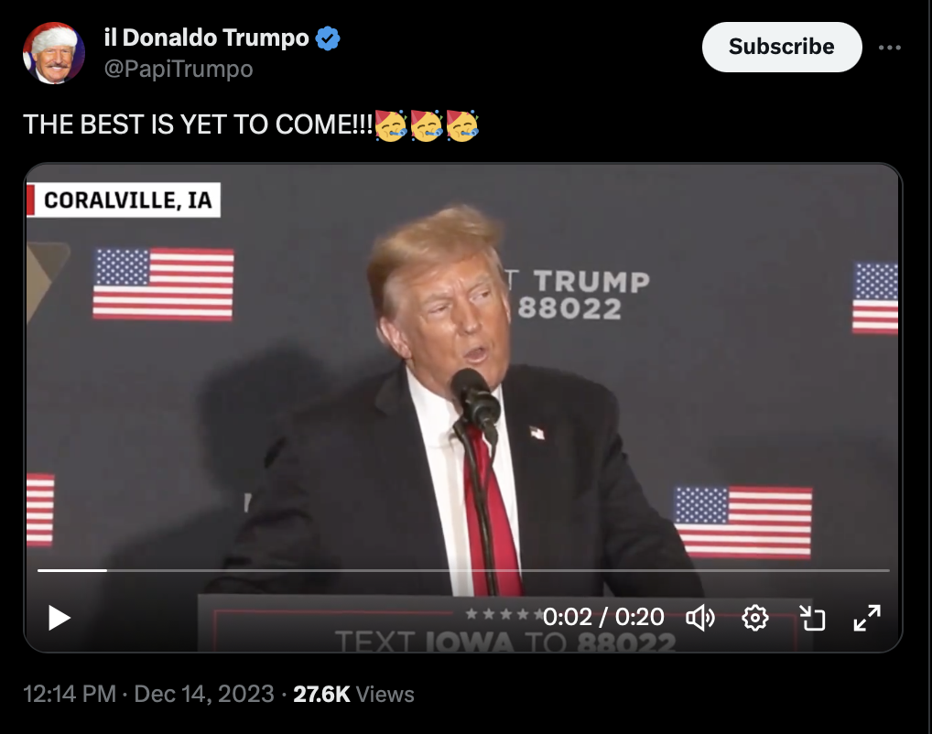
Task: Click the Dec 14, 2023 date
Action: point(204,694)
